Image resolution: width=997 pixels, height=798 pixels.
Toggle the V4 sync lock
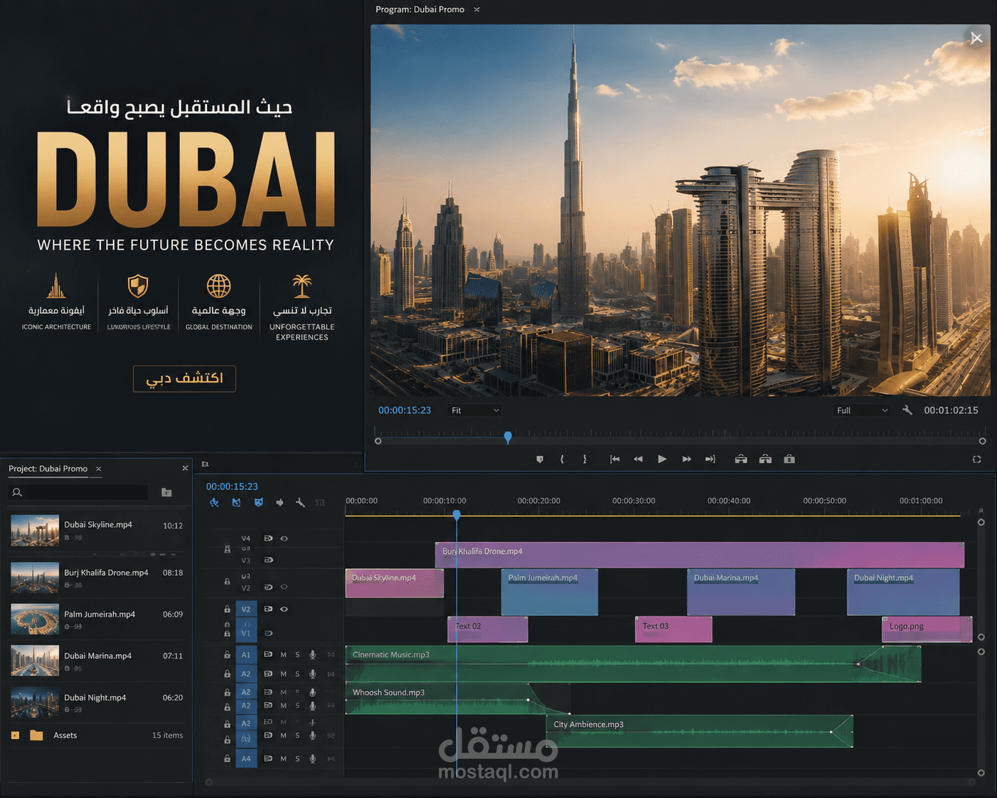[268, 538]
